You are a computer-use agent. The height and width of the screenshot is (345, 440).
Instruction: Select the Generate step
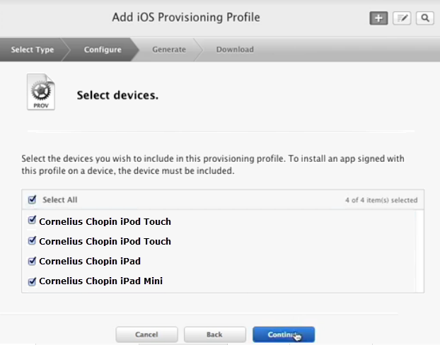(169, 49)
